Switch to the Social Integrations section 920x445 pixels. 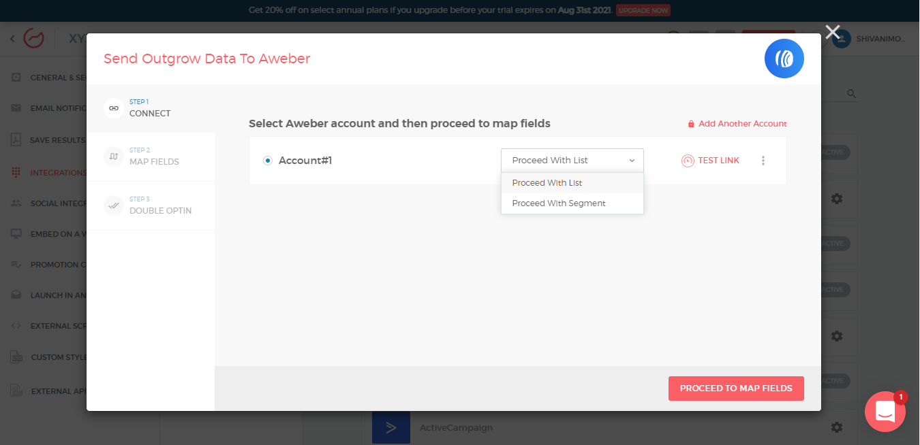tap(16, 203)
